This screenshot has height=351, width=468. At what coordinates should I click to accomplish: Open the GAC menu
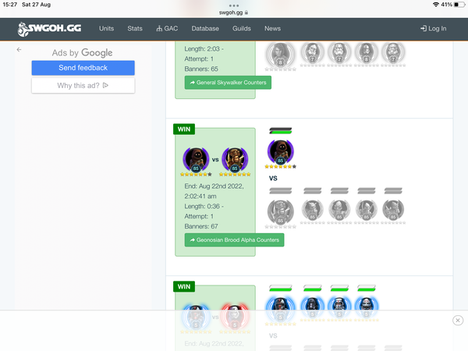coord(167,29)
